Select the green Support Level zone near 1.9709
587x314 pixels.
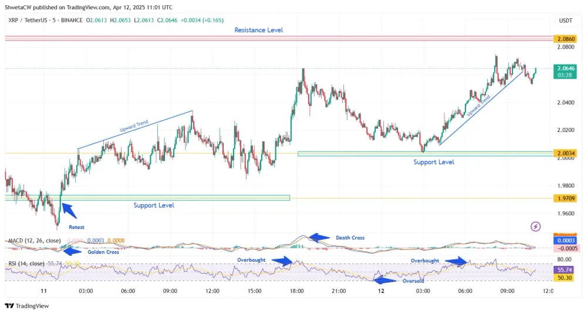[x=147, y=198]
